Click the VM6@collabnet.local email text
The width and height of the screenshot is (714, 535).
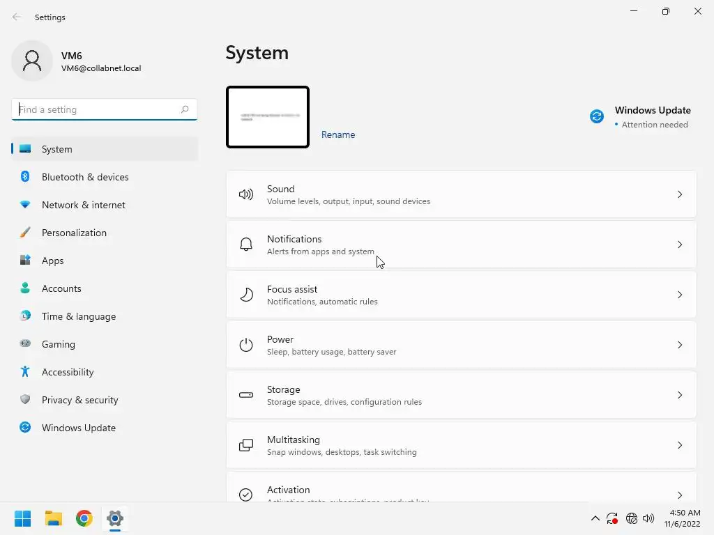pos(101,68)
